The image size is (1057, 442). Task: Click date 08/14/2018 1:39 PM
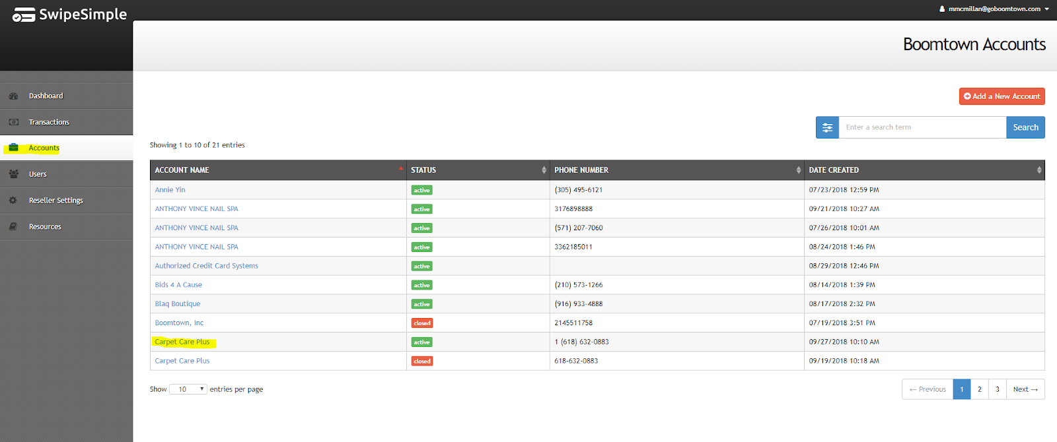point(842,285)
